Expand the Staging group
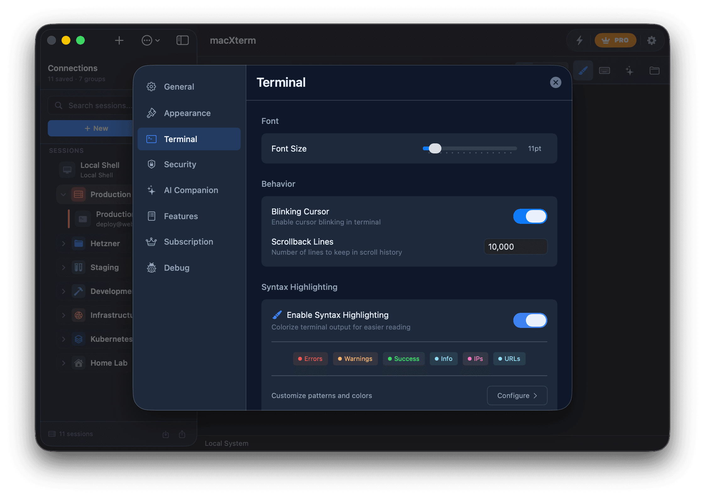The image size is (705, 498). [63, 267]
